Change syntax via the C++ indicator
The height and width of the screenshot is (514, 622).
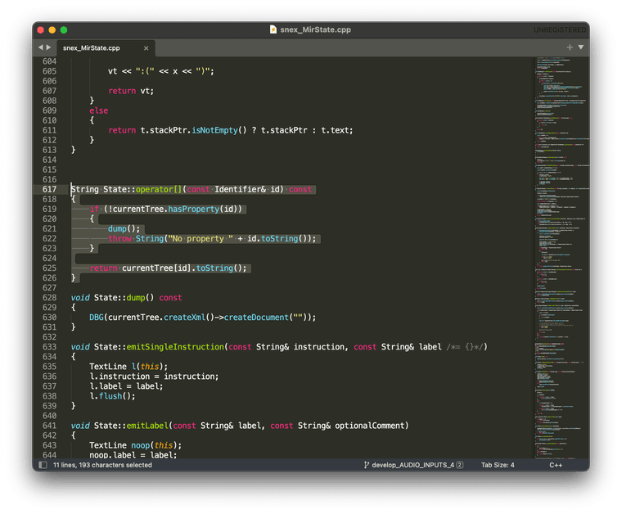(x=556, y=465)
